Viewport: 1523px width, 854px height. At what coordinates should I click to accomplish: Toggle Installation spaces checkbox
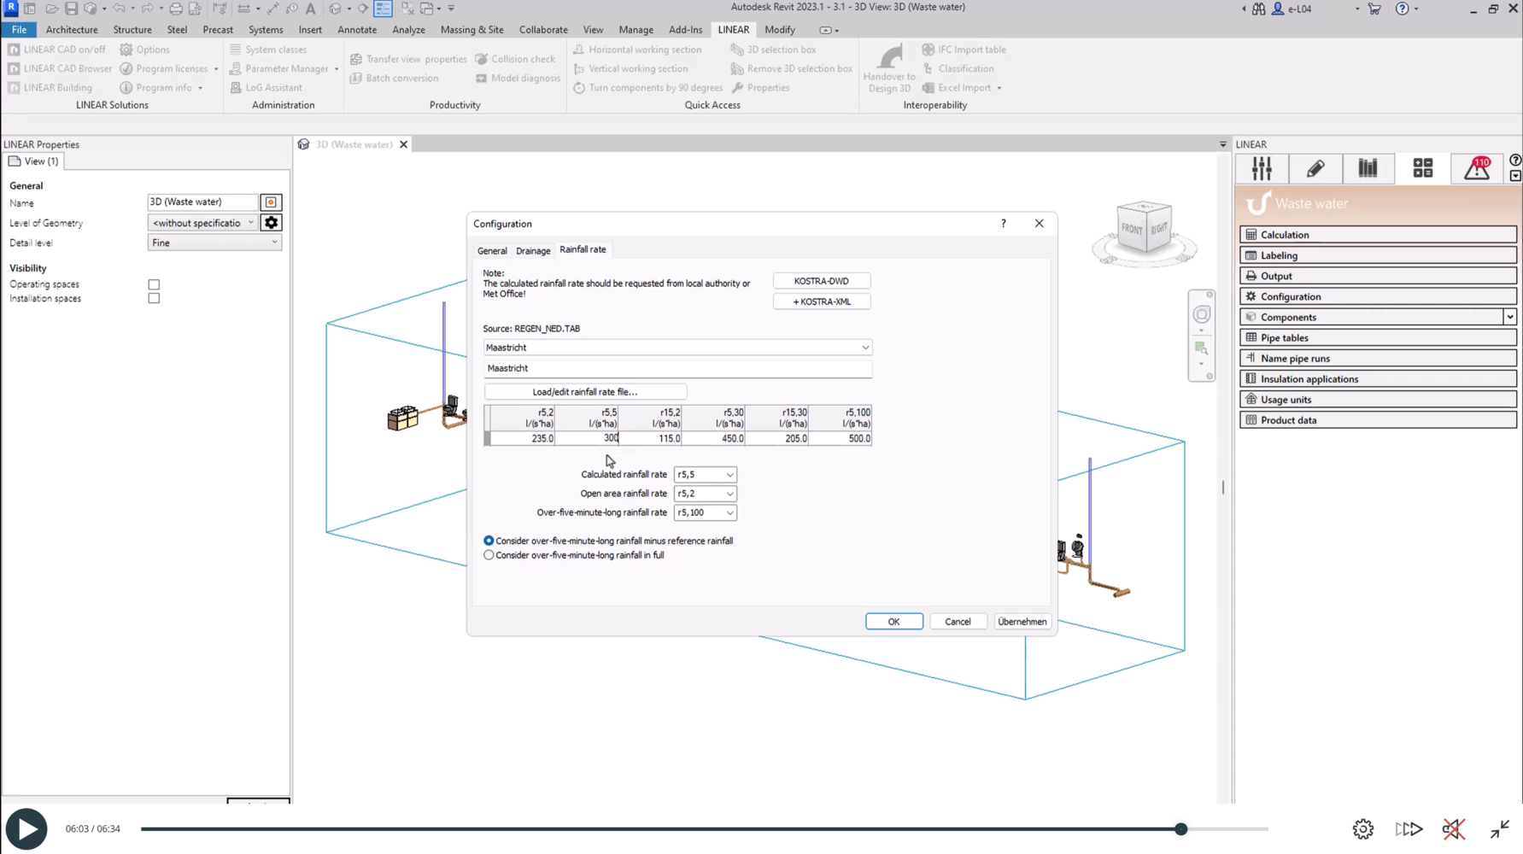coord(154,298)
